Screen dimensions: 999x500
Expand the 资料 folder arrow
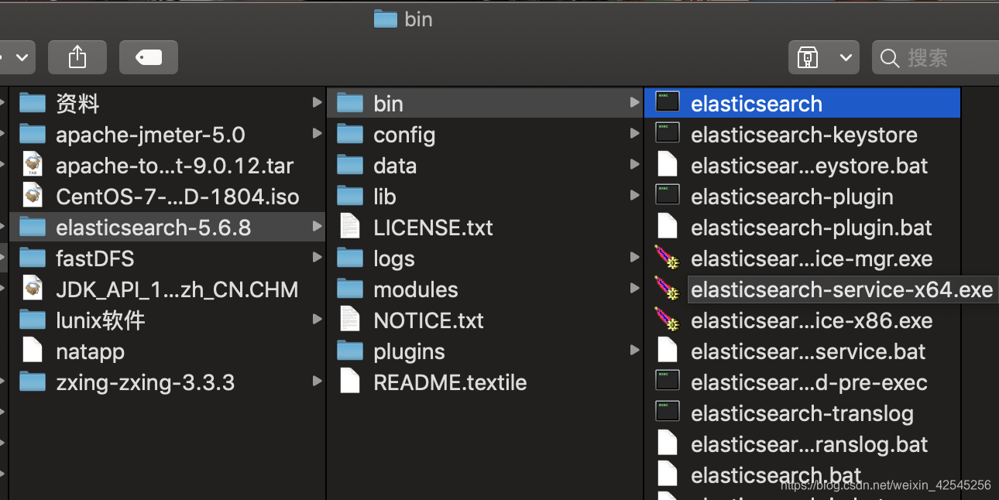click(317, 102)
